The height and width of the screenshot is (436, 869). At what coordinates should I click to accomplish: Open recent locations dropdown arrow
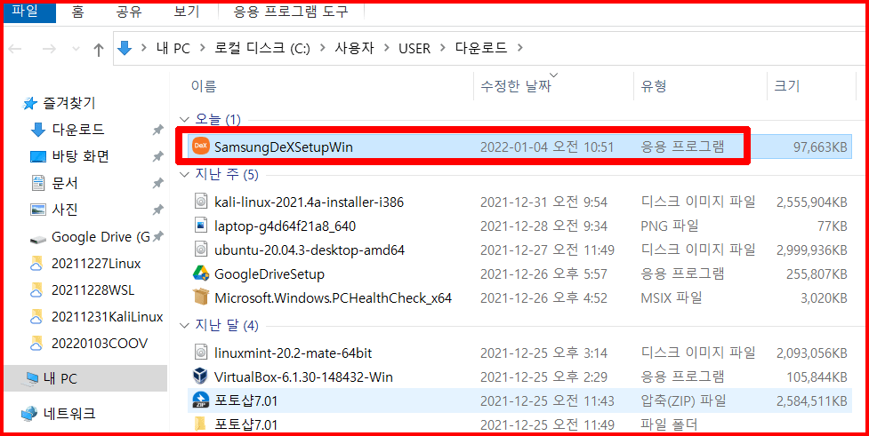[76, 49]
